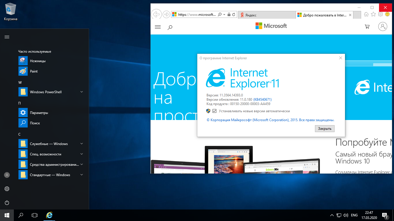Switch ENG input language indicator
This screenshot has width=394, height=221.
click(x=354, y=215)
